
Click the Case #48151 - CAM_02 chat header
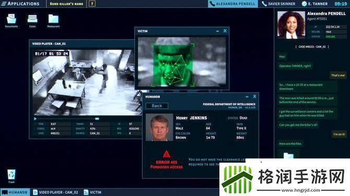tap(312, 47)
